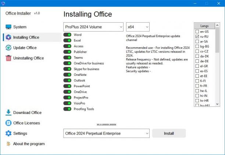
Task: Open the x64 architecture dropdown
Action: (138, 27)
